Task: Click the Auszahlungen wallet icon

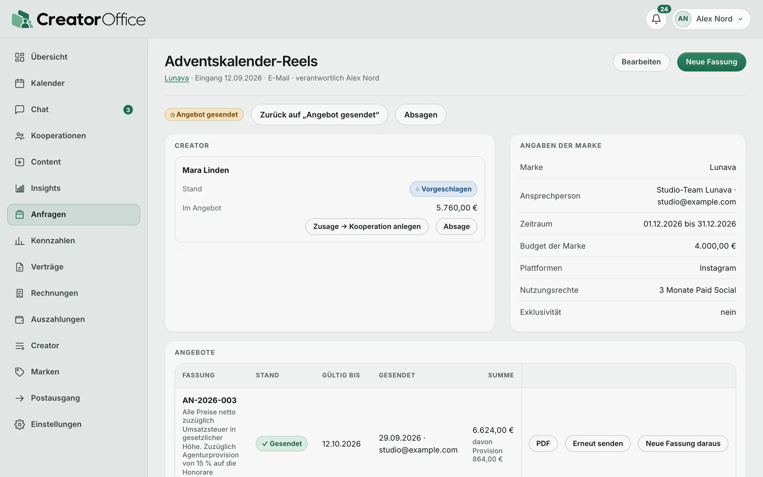Action: (x=20, y=319)
